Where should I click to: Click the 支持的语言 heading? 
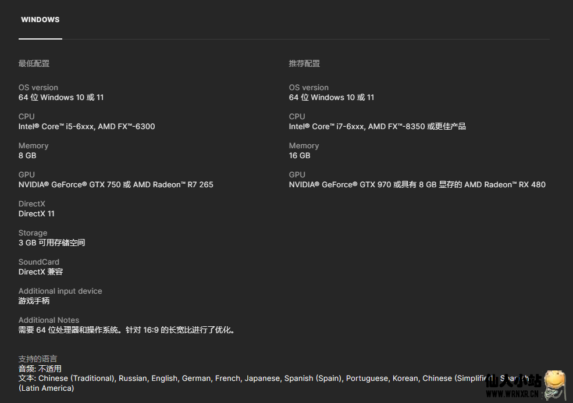(38, 359)
